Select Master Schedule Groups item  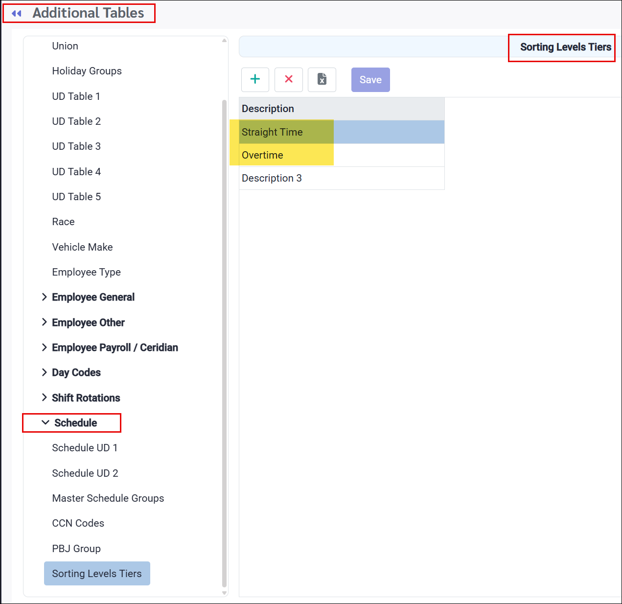pyautogui.click(x=108, y=498)
